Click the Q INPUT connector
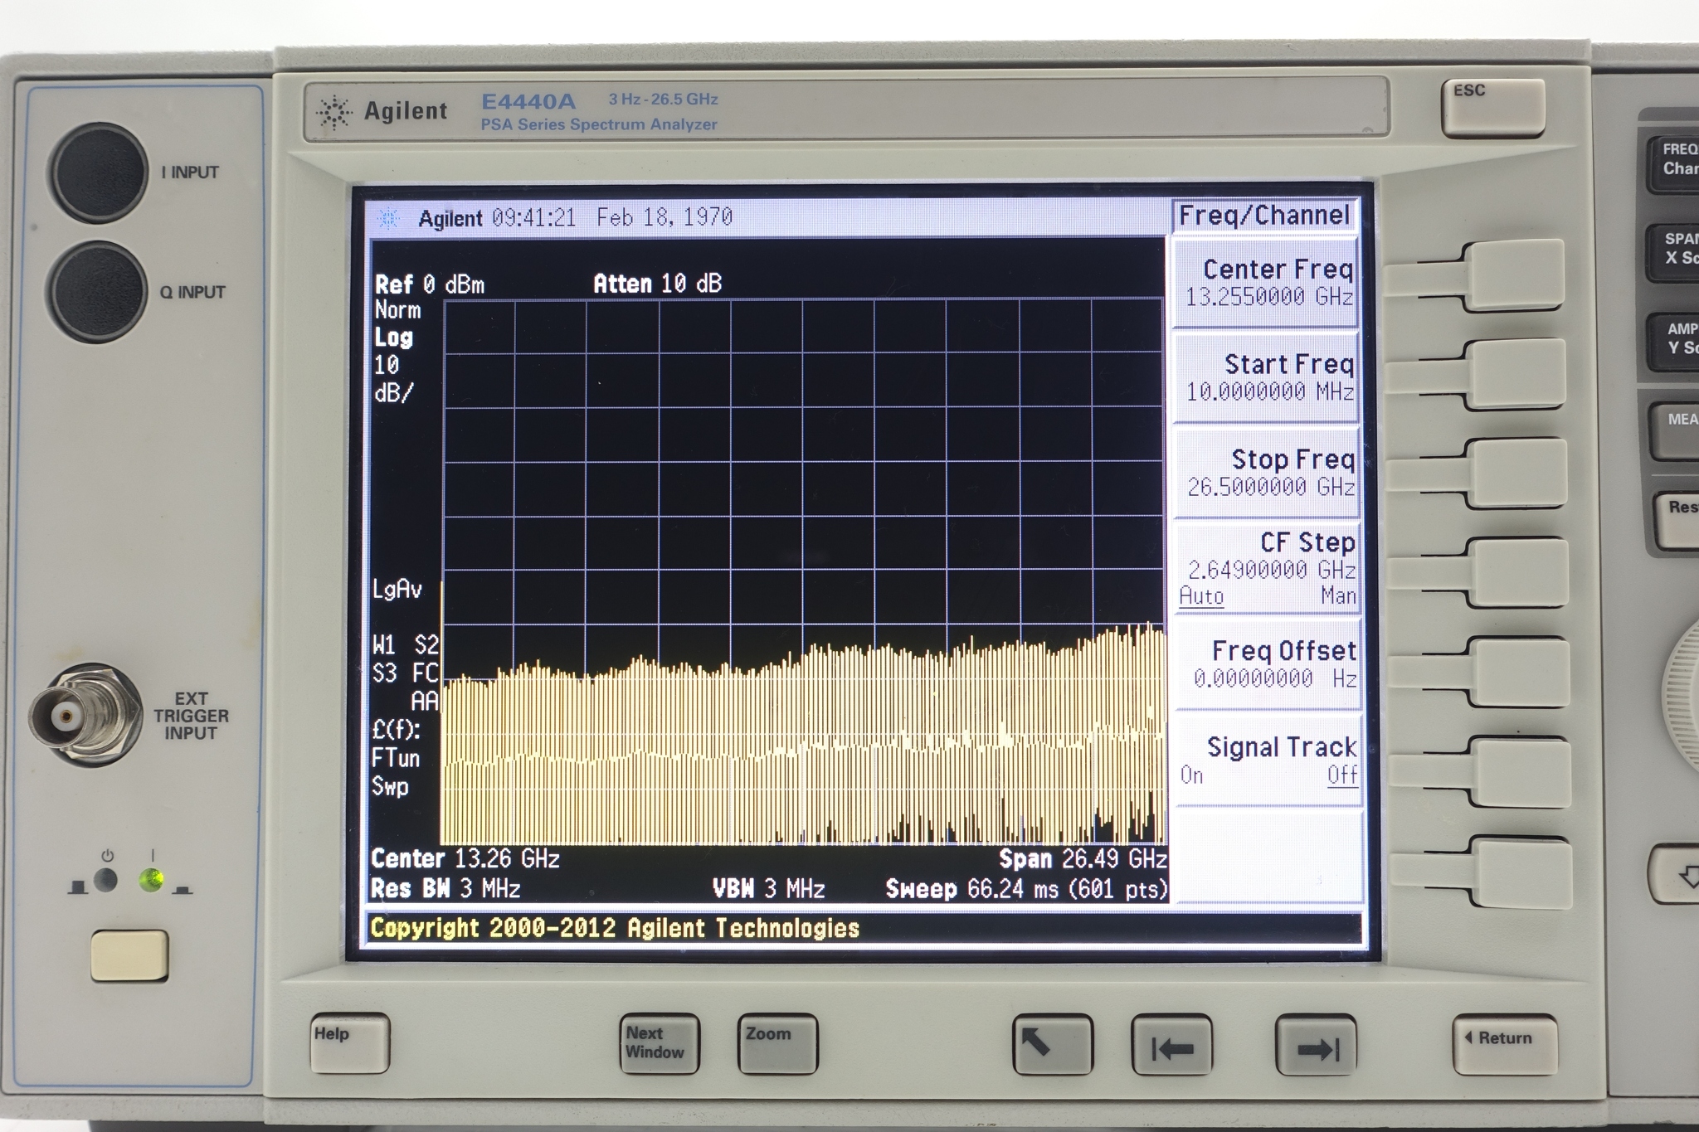Viewport: 1699px width, 1132px height. [x=99, y=292]
